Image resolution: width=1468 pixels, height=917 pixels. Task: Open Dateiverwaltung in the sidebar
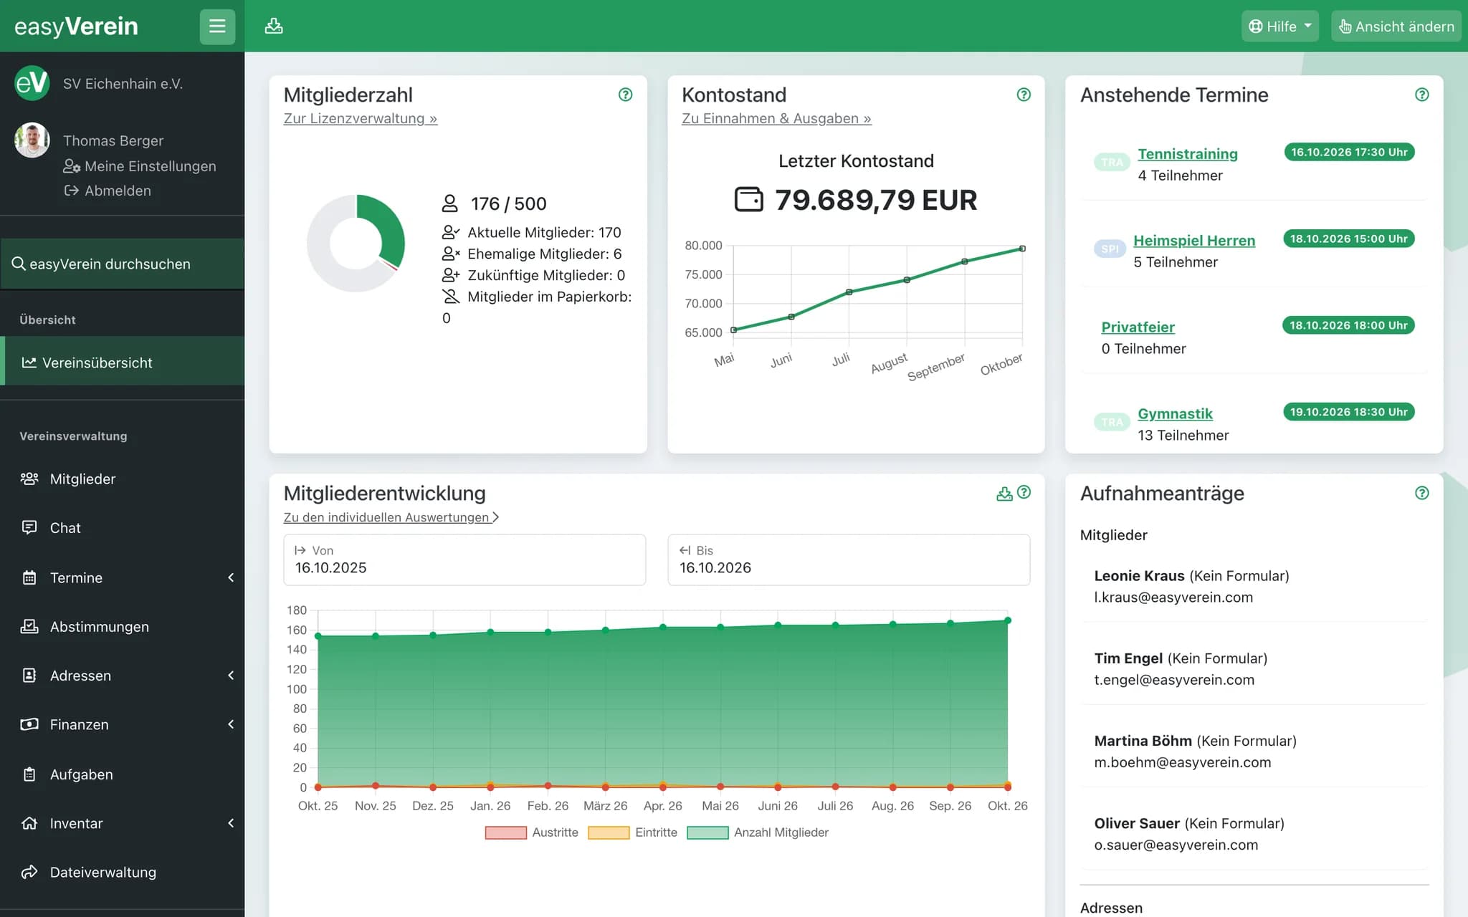pyautogui.click(x=123, y=872)
